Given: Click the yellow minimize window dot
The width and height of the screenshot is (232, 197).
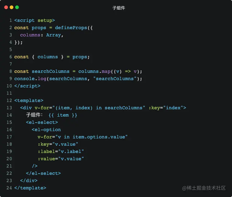Looking at the screenshot, I should pos(12,7).
